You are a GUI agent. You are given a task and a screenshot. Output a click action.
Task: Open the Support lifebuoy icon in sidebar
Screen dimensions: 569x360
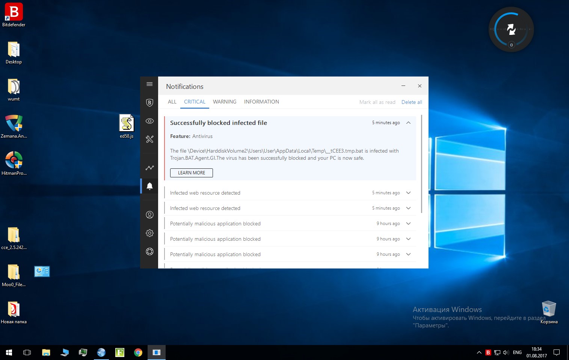click(x=149, y=252)
